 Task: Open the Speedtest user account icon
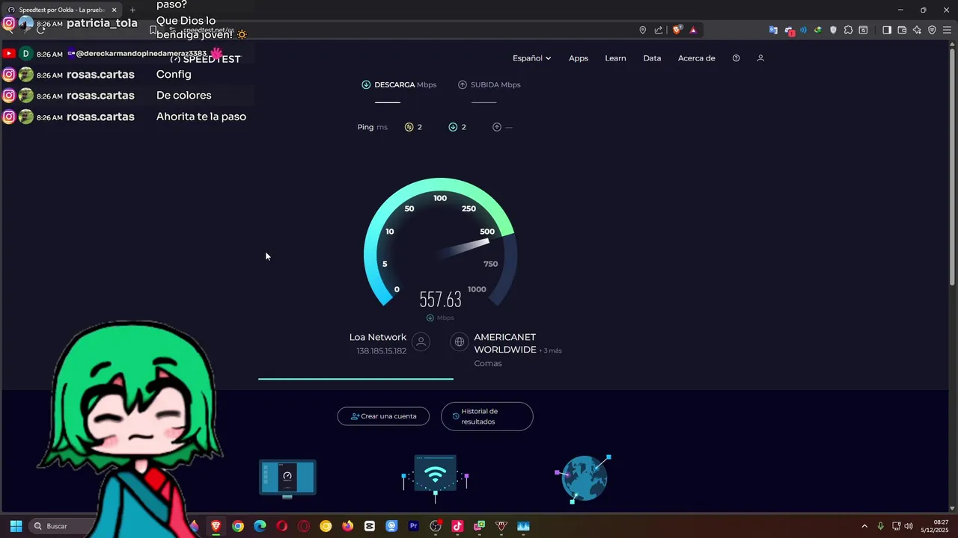point(760,58)
